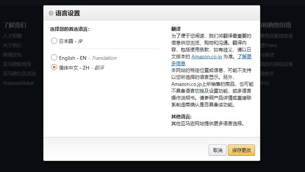Click the 了解更多信息 link
This screenshot has width=305, height=172.
(x=244, y=56)
